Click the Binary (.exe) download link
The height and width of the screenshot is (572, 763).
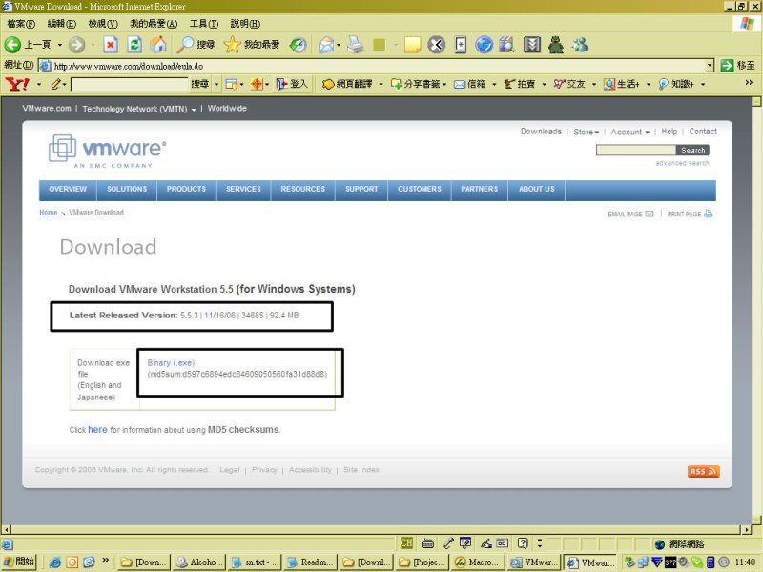(x=171, y=363)
